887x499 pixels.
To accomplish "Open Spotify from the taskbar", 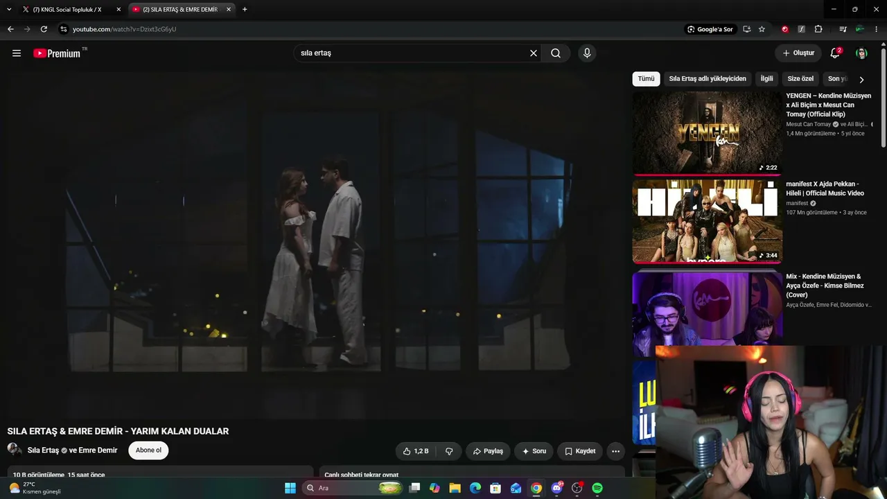I will coord(597,488).
